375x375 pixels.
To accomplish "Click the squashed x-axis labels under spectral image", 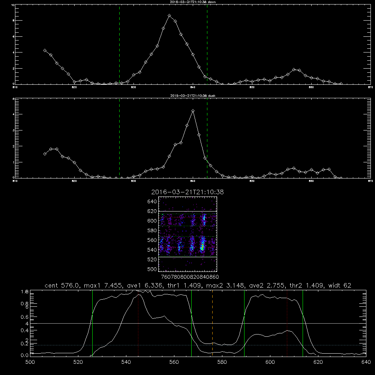I will pos(190,277).
